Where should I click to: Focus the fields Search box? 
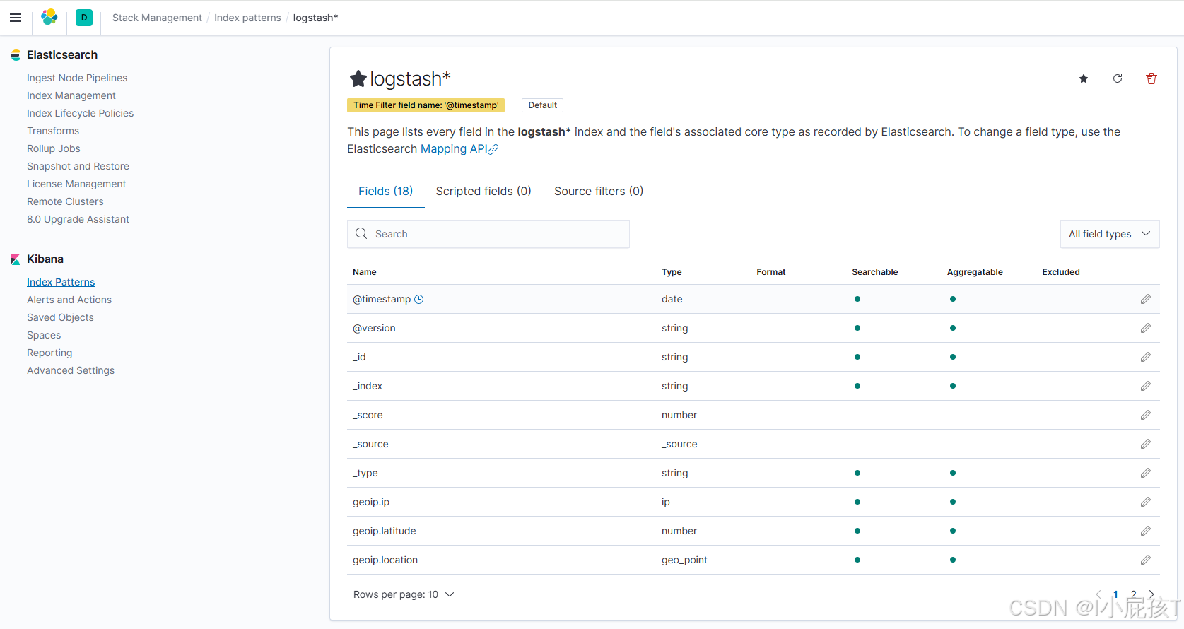pyautogui.click(x=488, y=234)
